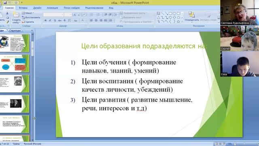Select the Right Arrow block shape
The image size is (259, 146).
tap(170, 17)
